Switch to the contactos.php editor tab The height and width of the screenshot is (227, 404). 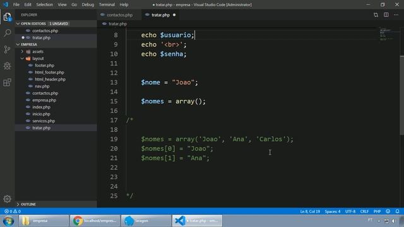coord(119,15)
